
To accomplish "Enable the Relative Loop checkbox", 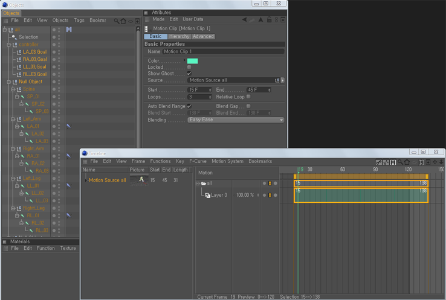I will (x=248, y=97).
